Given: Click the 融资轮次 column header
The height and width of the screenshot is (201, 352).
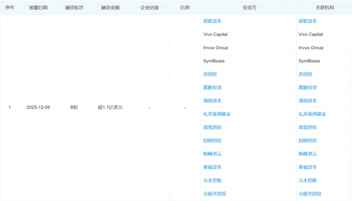Looking at the screenshot, I should point(74,7).
